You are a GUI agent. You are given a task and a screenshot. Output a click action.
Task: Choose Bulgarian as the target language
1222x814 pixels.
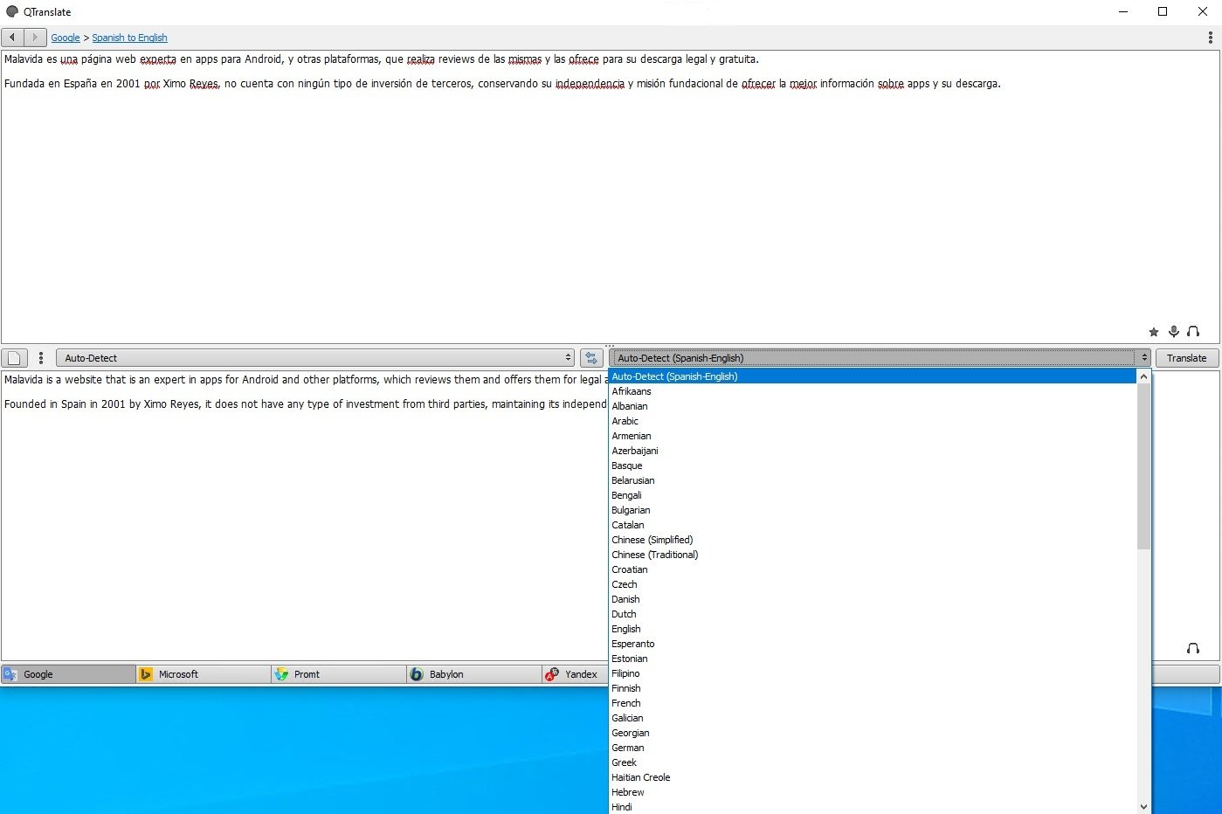click(x=873, y=510)
